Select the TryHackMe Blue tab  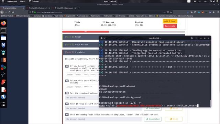12,8
